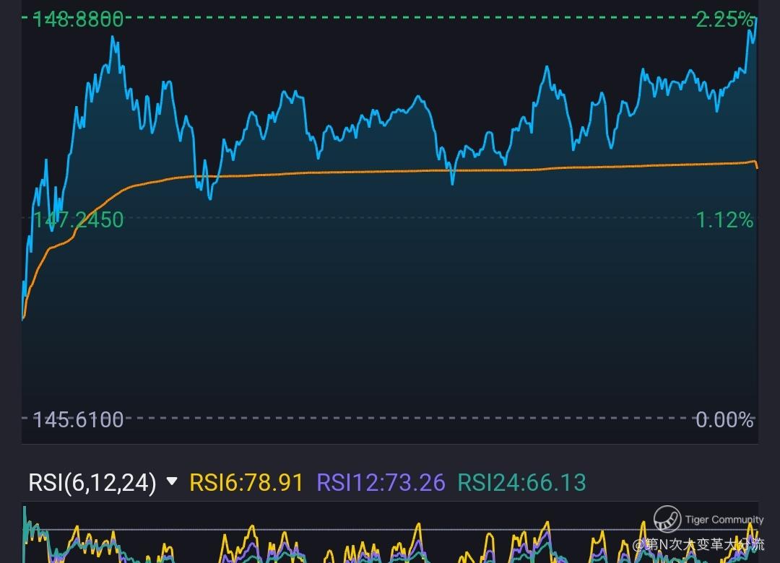Click the Tiger Community logo icon

pos(667,519)
